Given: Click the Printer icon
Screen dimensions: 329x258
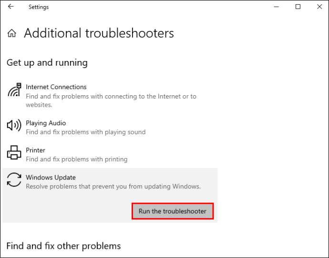Looking at the screenshot, I should coord(14,153).
